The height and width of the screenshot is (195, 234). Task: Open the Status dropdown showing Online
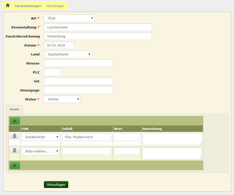click(62, 99)
